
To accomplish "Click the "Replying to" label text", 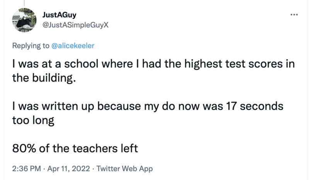I will point(31,46).
